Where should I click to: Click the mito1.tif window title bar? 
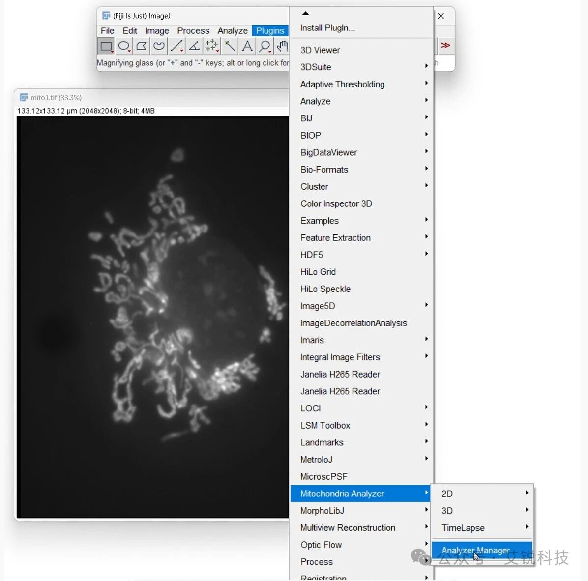pos(152,97)
